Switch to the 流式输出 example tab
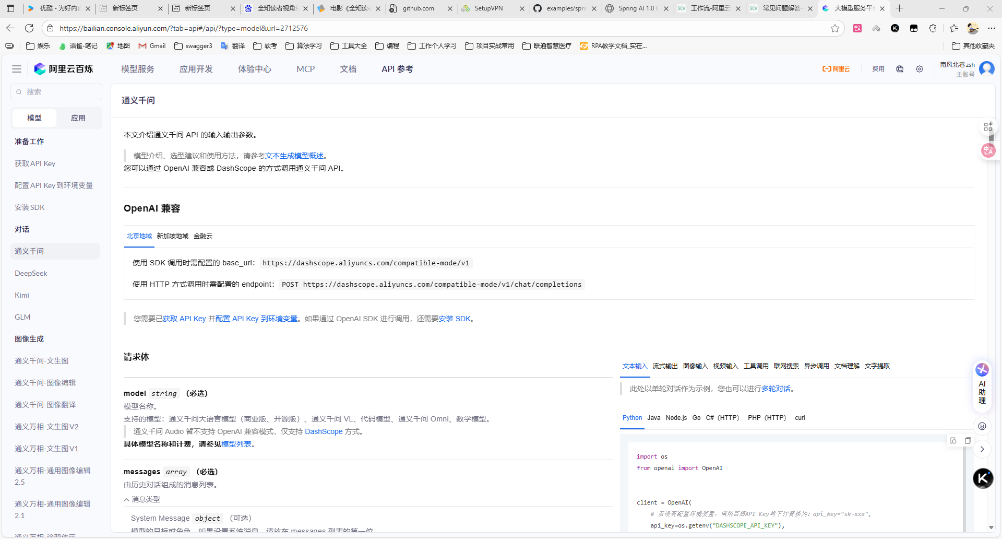The width and height of the screenshot is (1002, 539). pyautogui.click(x=665, y=366)
